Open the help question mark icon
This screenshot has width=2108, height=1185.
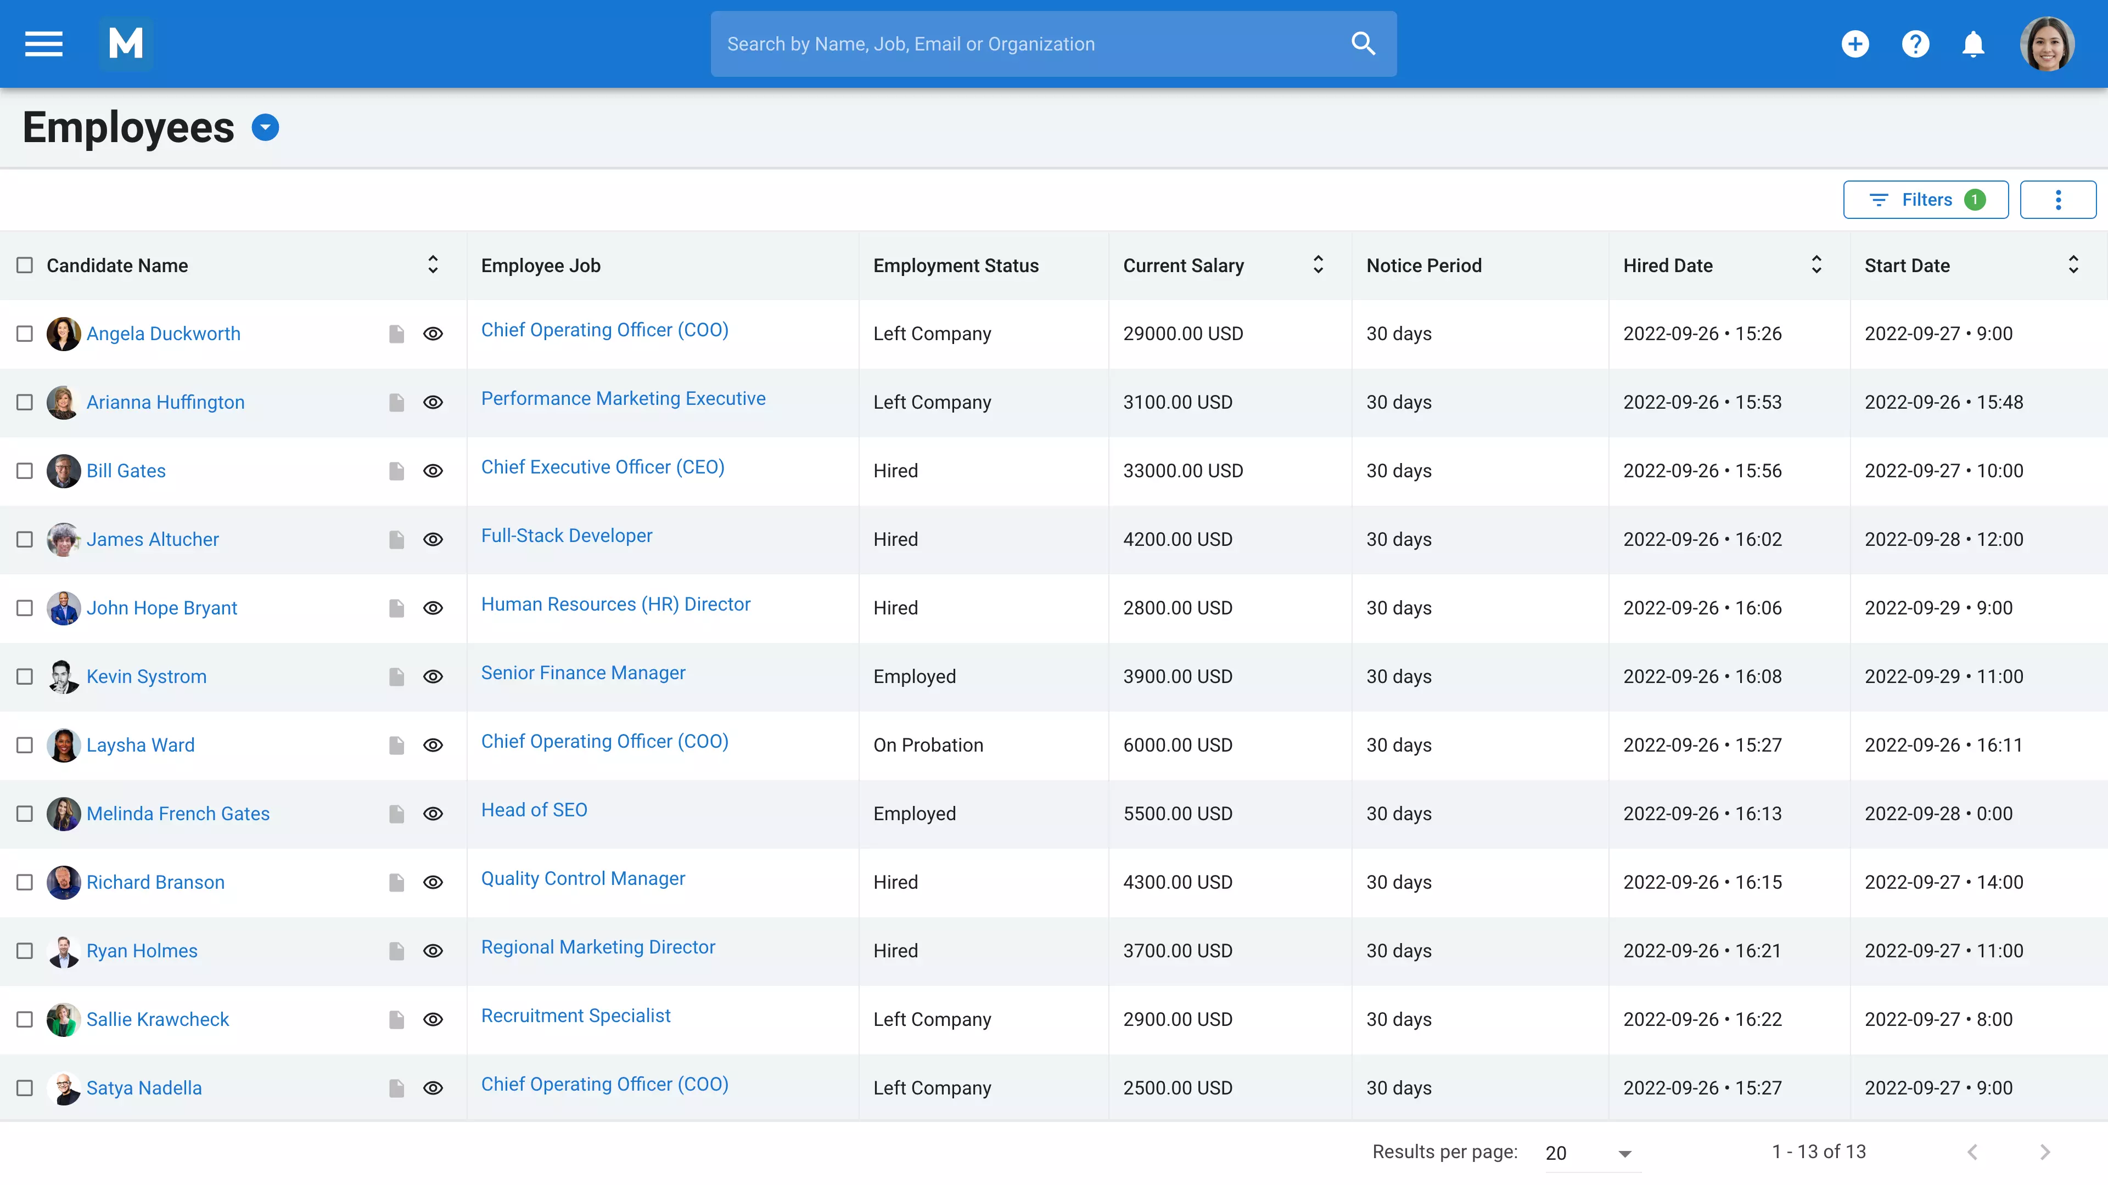point(1915,43)
